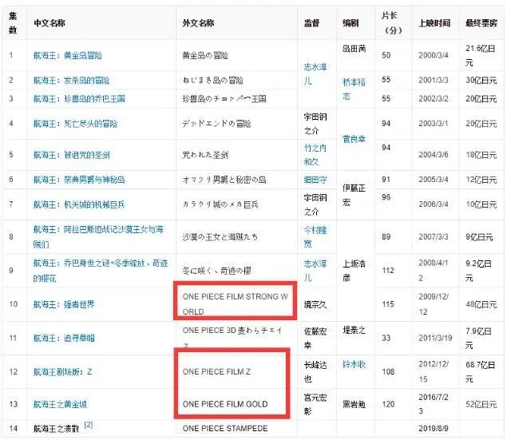The height and width of the screenshot is (440, 511).
Task: Select director name 长峰达也
Action: (x=315, y=372)
